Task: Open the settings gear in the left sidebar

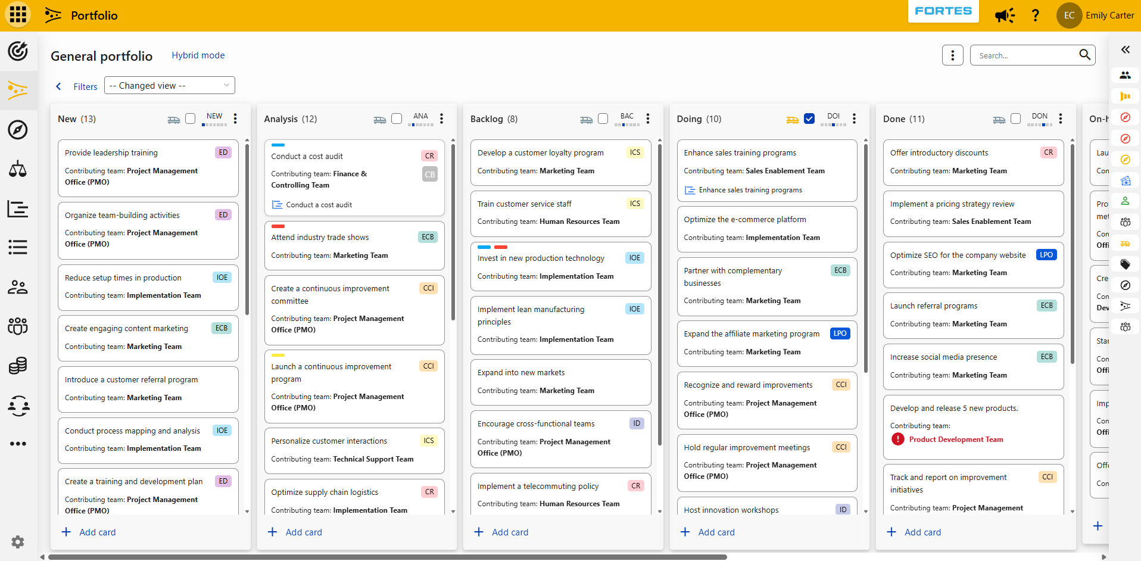Action: [x=18, y=542]
